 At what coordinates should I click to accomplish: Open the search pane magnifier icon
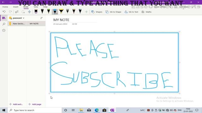coord(4,24)
